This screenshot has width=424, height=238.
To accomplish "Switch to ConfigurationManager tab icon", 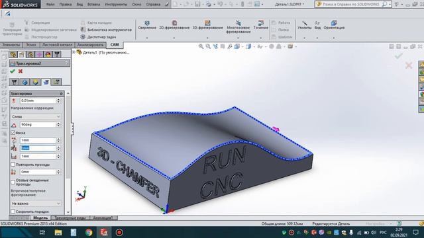I will (x=30, y=54).
